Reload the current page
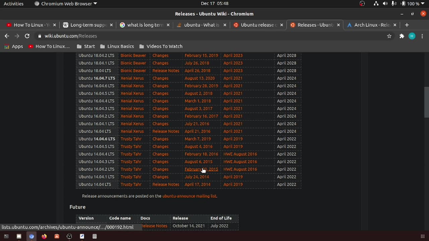 coord(27,36)
